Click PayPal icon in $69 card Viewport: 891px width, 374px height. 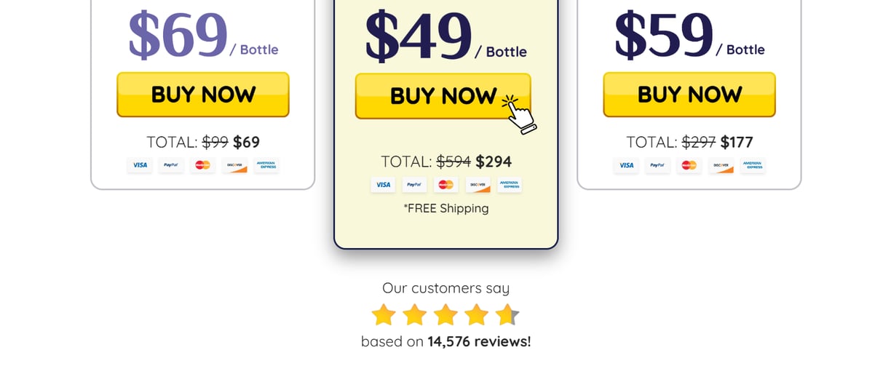coord(171,165)
